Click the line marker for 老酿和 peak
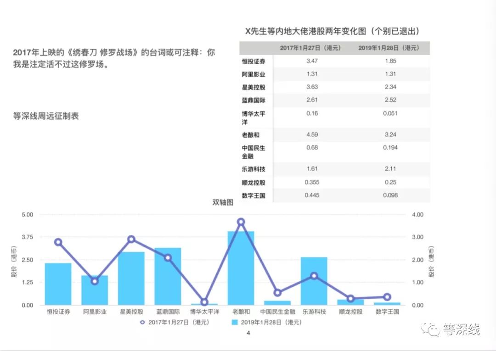This screenshot has width=496, height=351. point(241,222)
